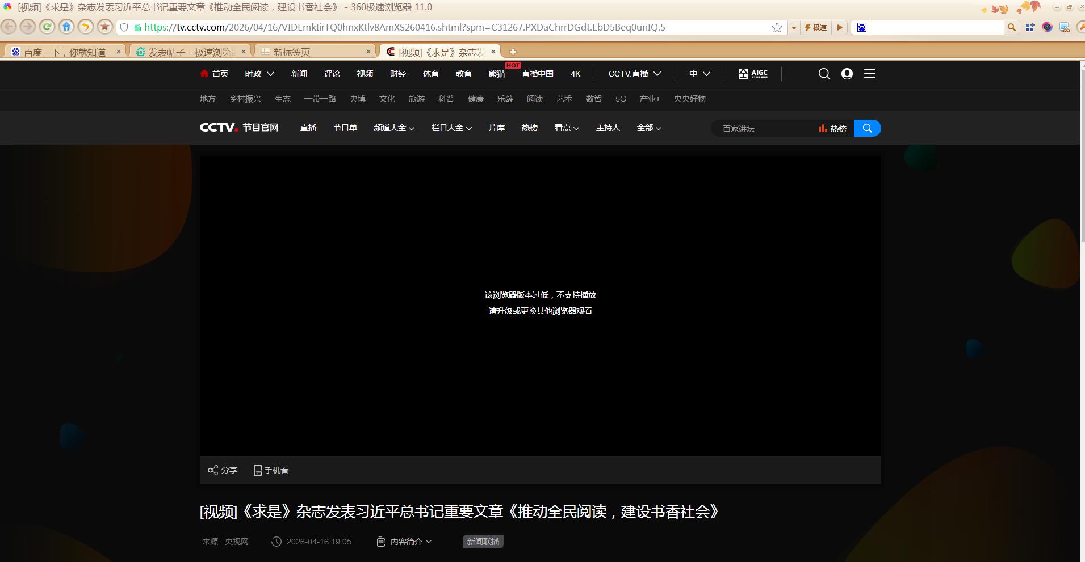1085x562 pixels.
Task: Click the shield security icon in address bar
Action: coord(124,27)
